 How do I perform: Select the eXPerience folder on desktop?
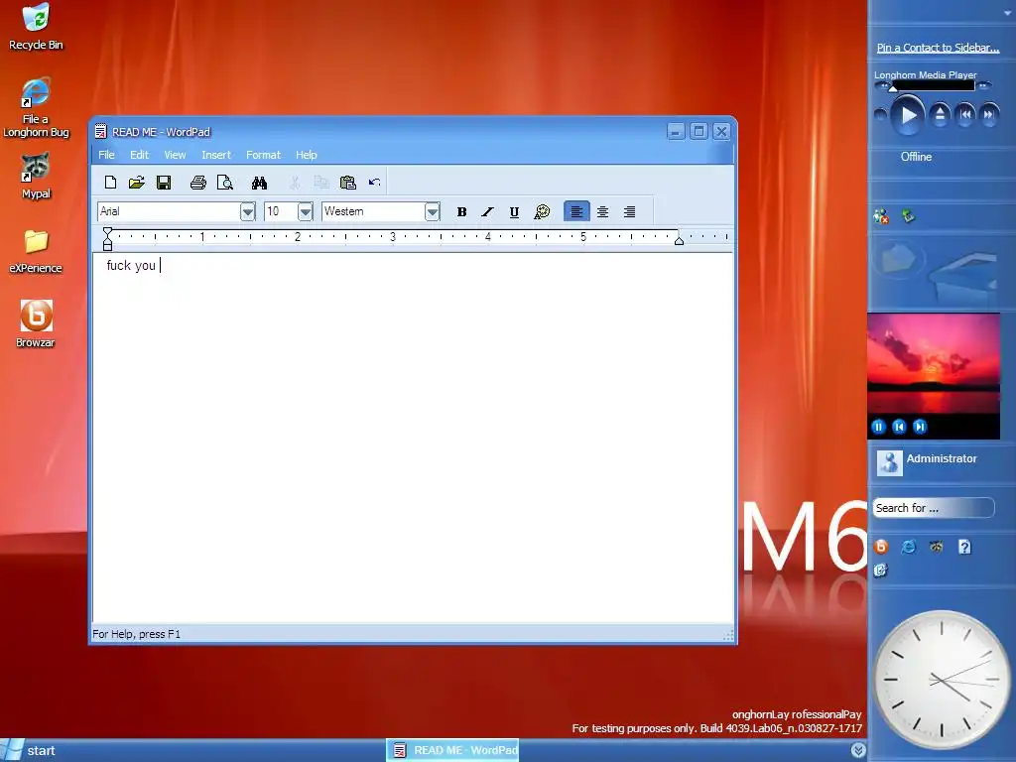point(36,251)
